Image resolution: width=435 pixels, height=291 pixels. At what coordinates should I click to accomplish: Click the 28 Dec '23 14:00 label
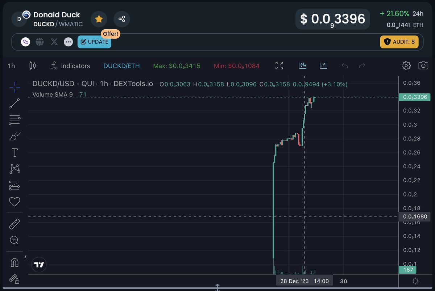[x=304, y=281]
